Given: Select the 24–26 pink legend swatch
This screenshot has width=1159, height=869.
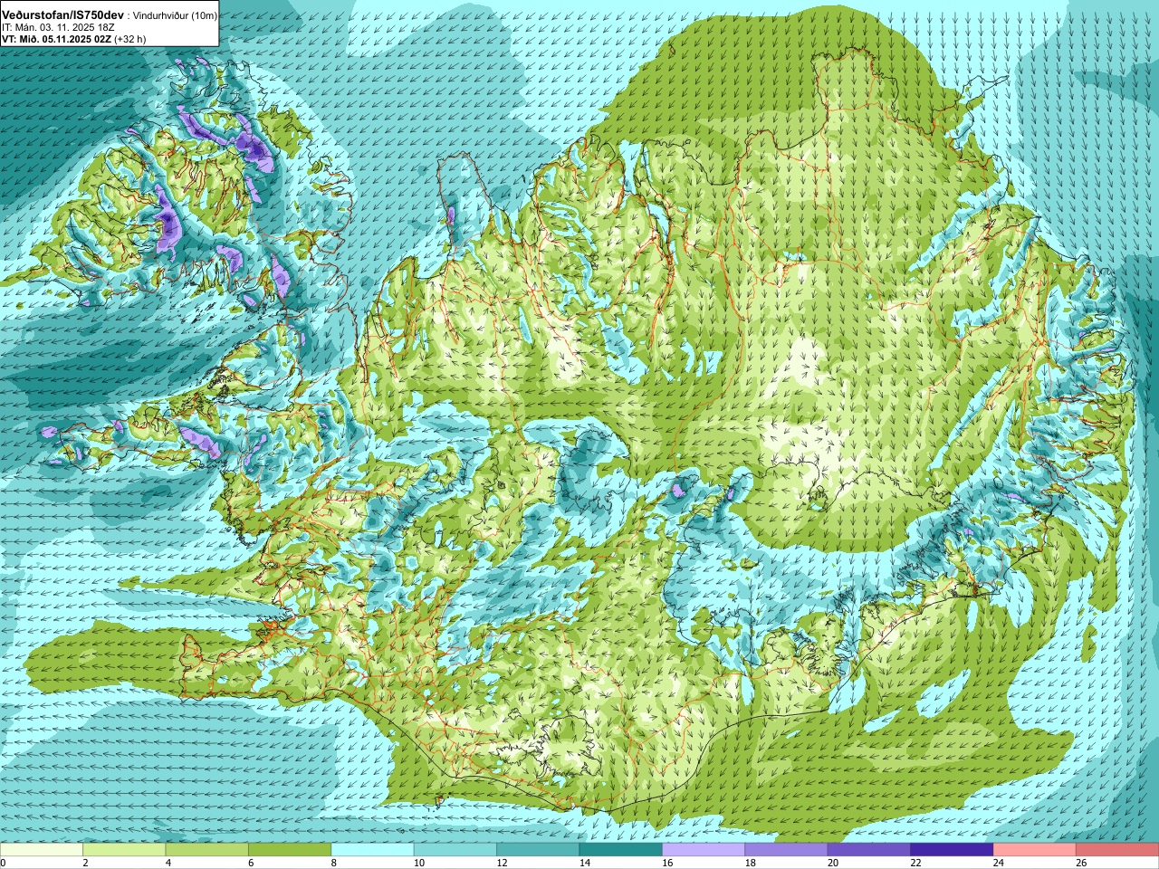Looking at the screenshot, I should [1035, 850].
